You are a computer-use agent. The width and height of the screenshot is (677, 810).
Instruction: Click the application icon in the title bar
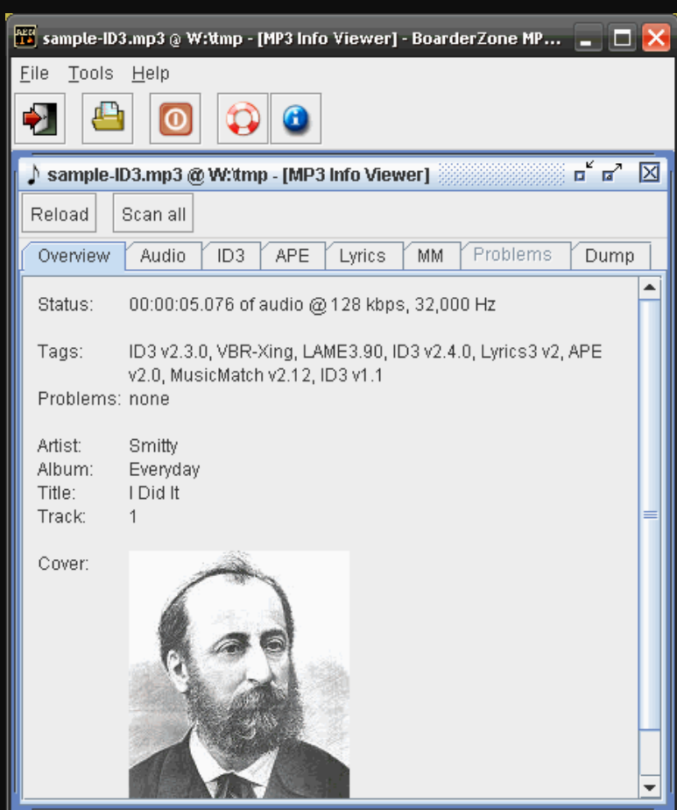pyautogui.click(x=25, y=37)
